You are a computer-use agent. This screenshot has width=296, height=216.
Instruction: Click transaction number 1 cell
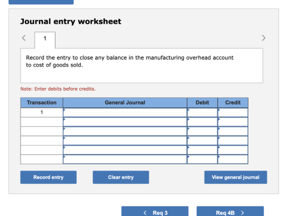[42, 112]
